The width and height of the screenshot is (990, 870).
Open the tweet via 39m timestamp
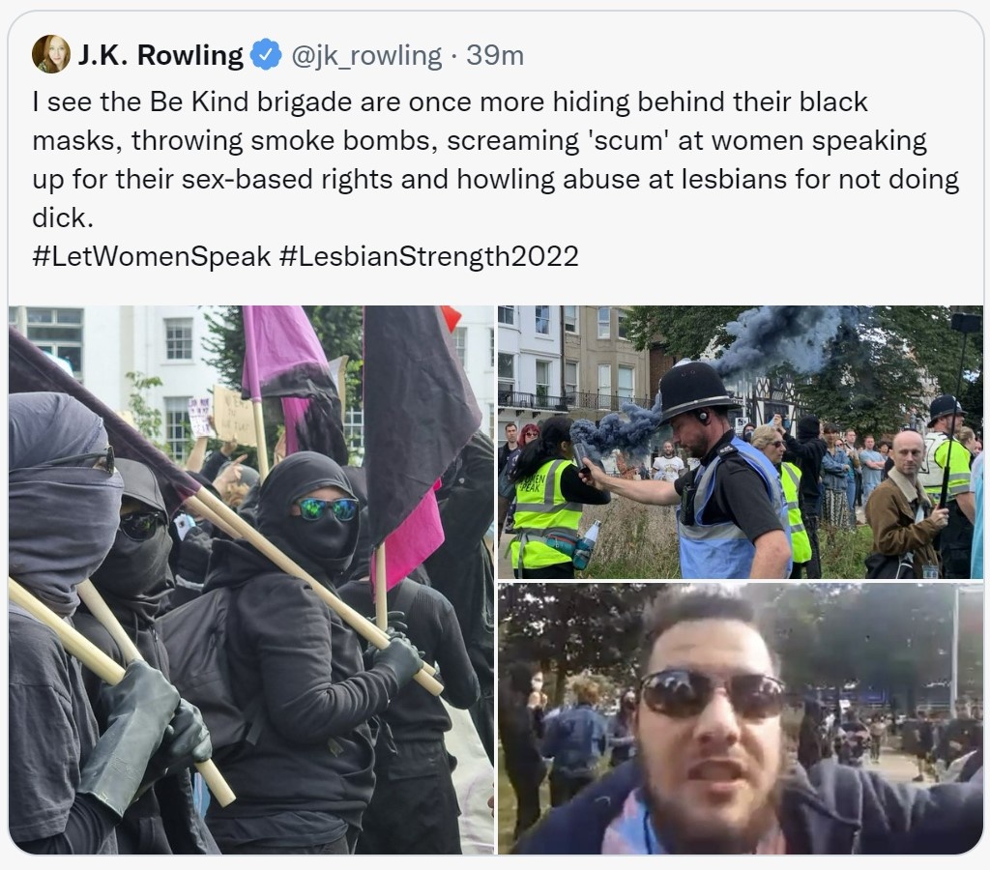[x=495, y=55]
